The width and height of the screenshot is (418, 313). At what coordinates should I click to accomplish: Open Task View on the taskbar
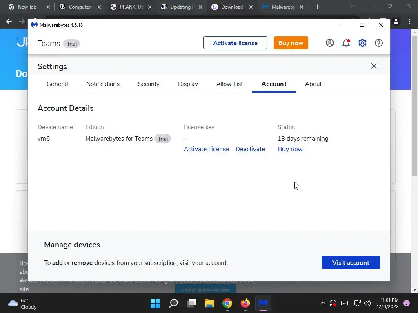point(191,303)
